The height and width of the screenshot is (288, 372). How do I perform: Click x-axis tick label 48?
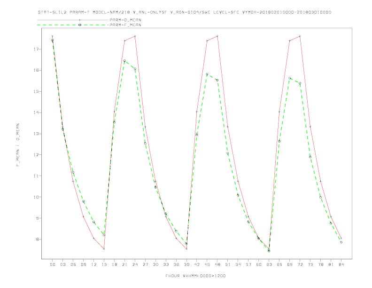217,264
